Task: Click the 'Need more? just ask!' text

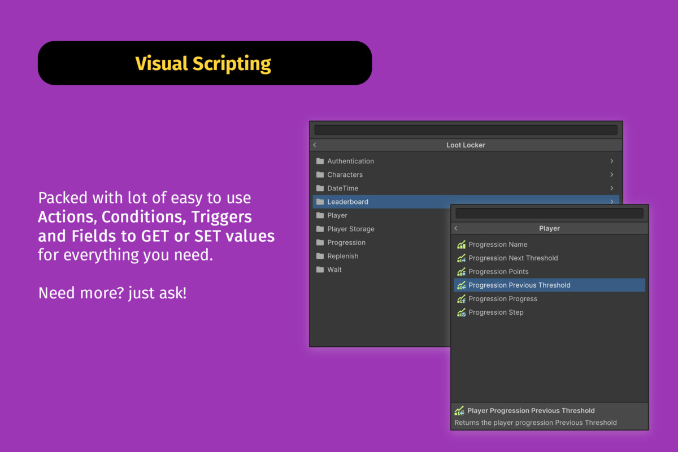Action: (112, 293)
